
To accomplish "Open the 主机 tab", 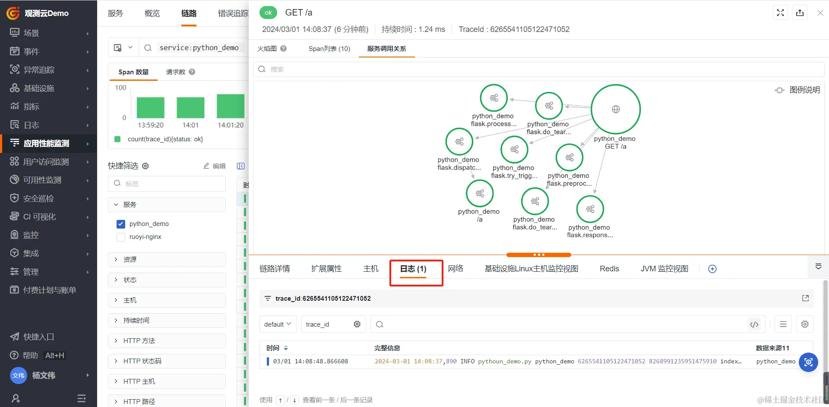I will coord(371,269).
